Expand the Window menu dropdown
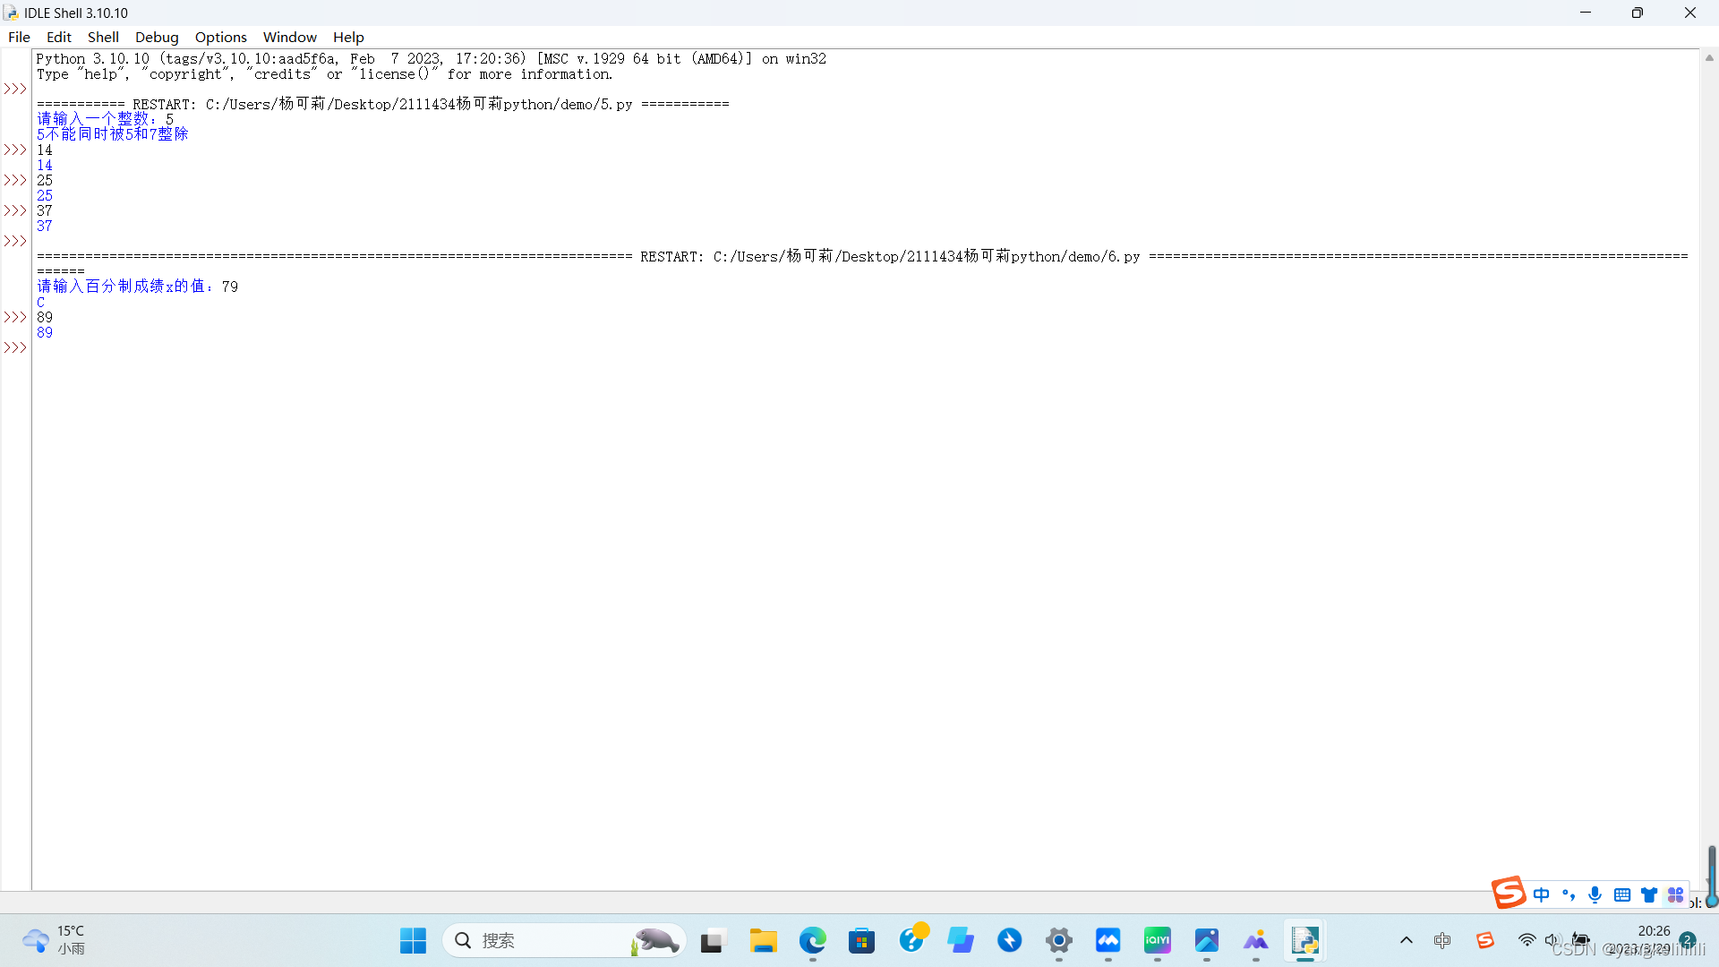This screenshot has height=967, width=1719. pyautogui.click(x=289, y=37)
